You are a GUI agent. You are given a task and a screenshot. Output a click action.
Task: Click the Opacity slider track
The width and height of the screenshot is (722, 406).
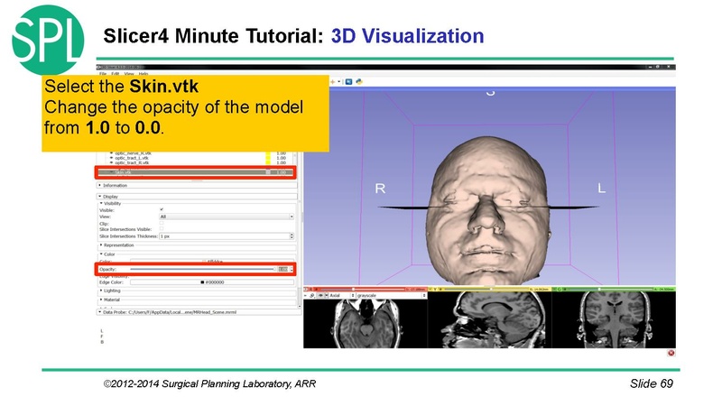click(202, 269)
